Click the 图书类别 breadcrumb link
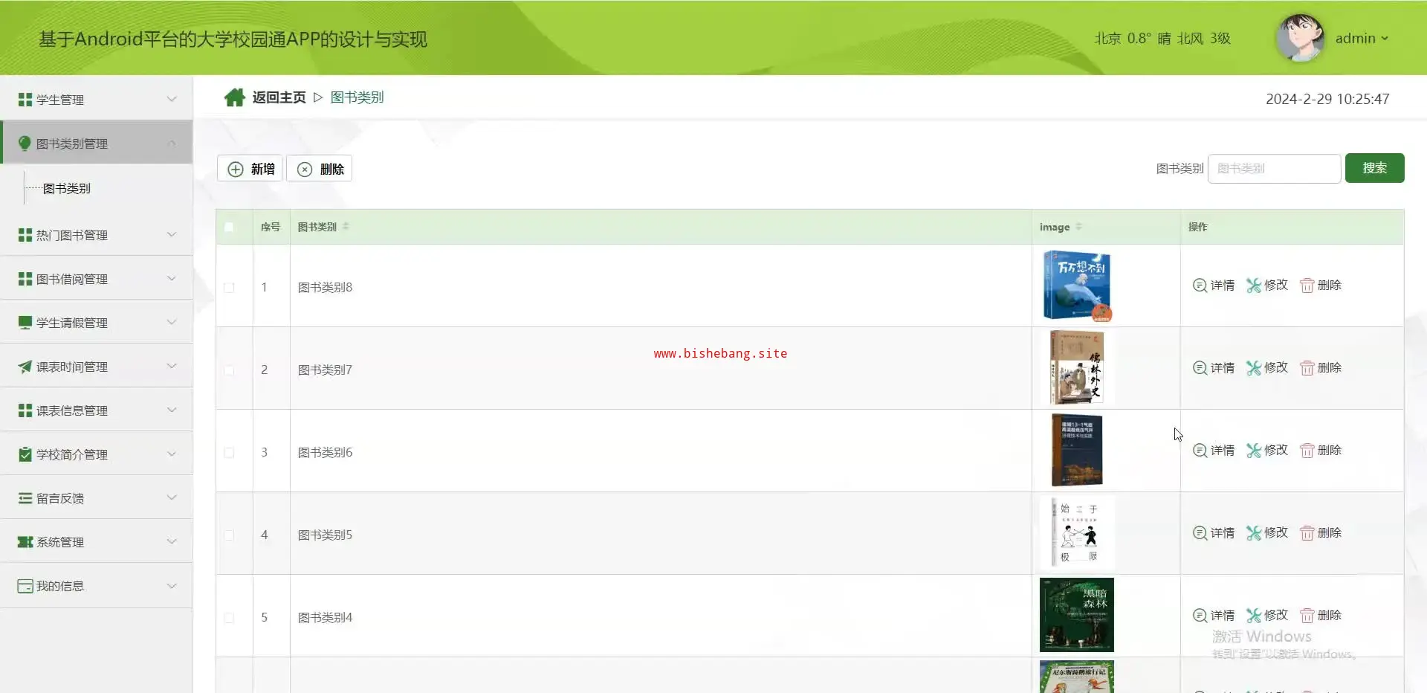This screenshot has height=693, width=1427. tap(357, 97)
